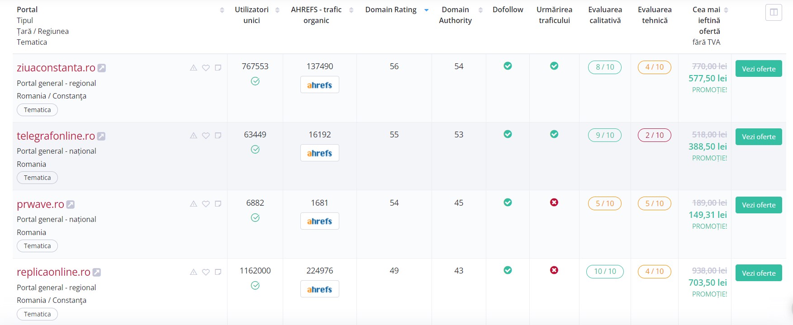Expand Tematica for telegrafonline.ro
The height and width of the screenshot is (325, 793).
point(37,178)
